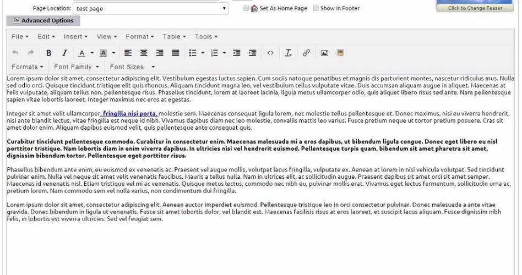Expand Advanced Options
Viewport: 522px width, 275px height.
44,20
